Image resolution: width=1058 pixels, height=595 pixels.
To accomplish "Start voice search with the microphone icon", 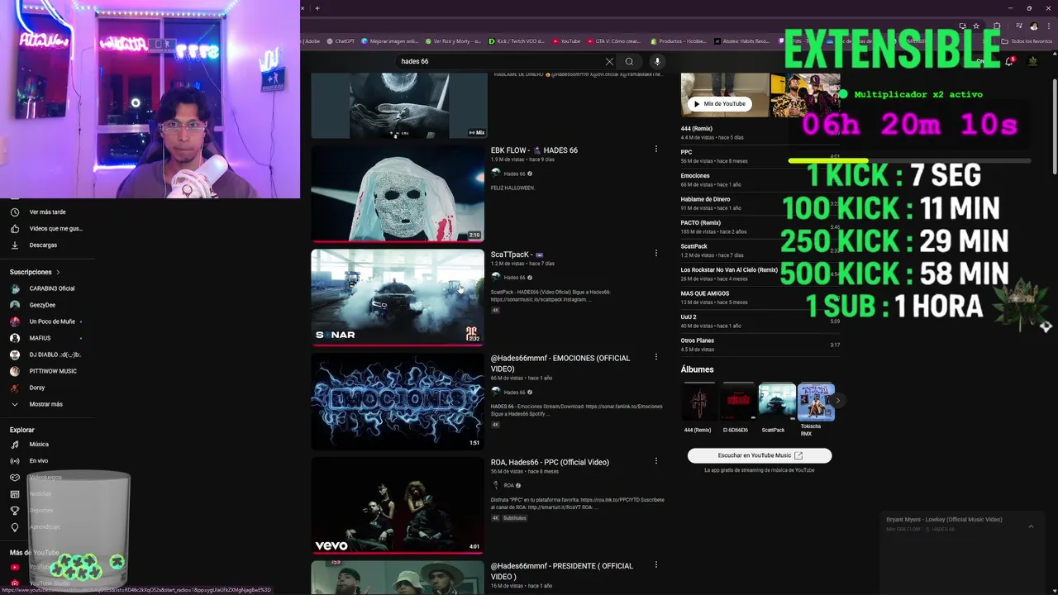I will coord(657,61).
